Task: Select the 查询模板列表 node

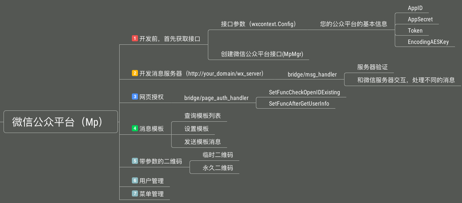Action: (203, 116)
